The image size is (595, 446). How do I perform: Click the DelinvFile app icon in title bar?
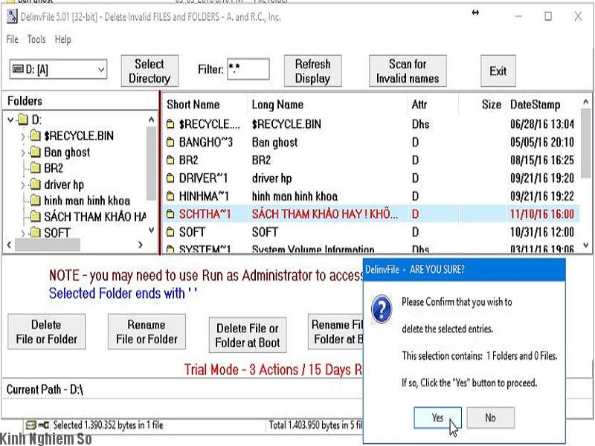point(12,16)
